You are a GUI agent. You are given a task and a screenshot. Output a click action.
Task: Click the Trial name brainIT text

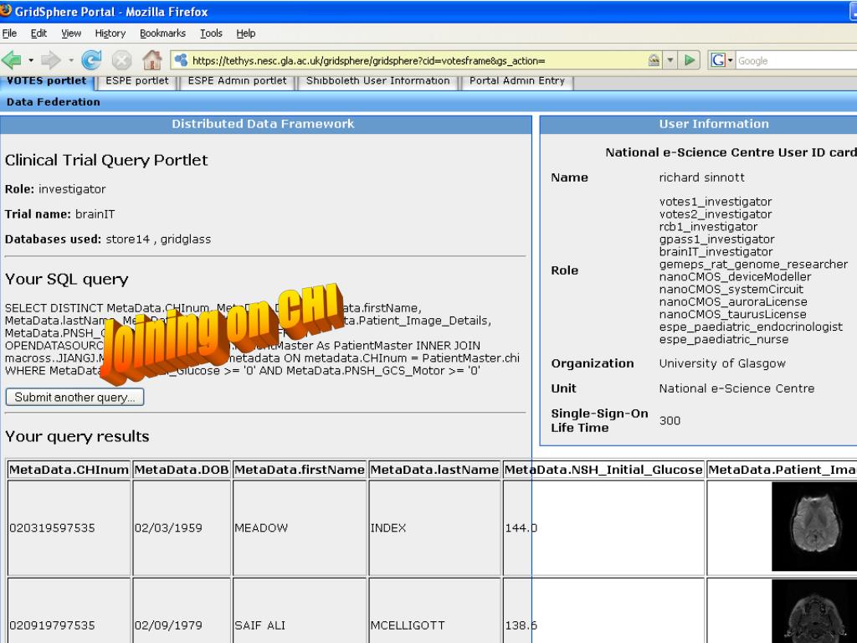60,214
